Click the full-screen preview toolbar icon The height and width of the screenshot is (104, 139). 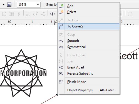pos(9,4)
